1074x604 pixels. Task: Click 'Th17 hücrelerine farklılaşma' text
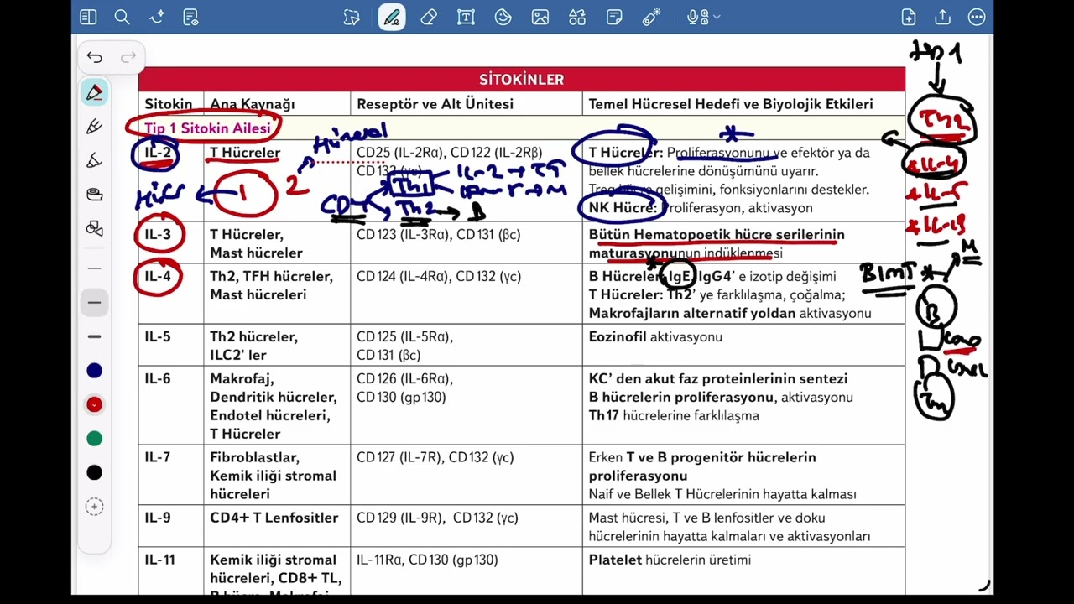coord(674,415)
